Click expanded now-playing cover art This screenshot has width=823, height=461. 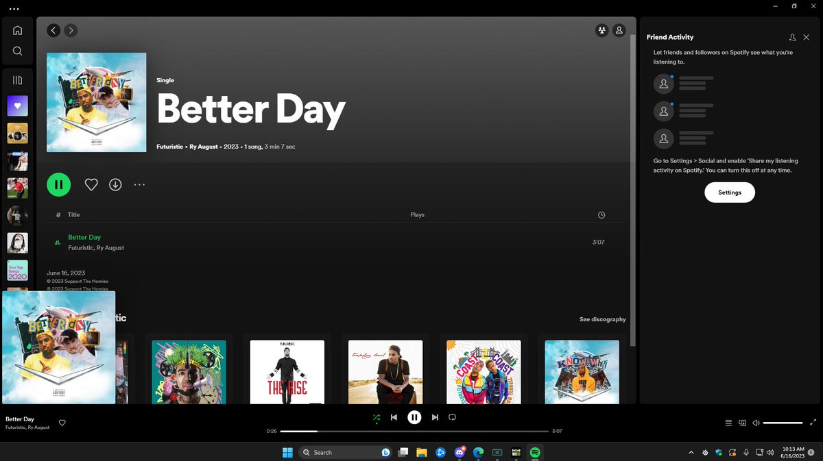click(x=58, y=347)
